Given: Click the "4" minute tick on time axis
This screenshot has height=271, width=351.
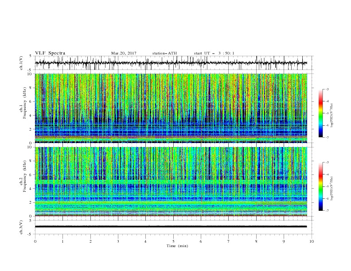Looking at the screenshot, I should tap(145, 241).
